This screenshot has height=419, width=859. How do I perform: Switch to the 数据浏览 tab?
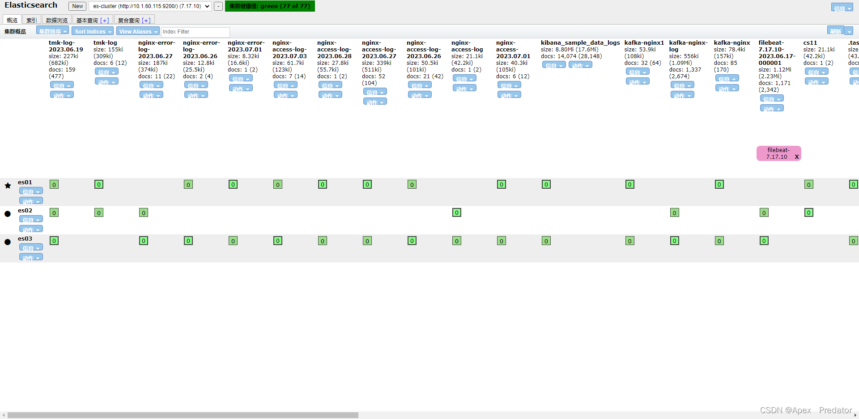click(57, 20)
